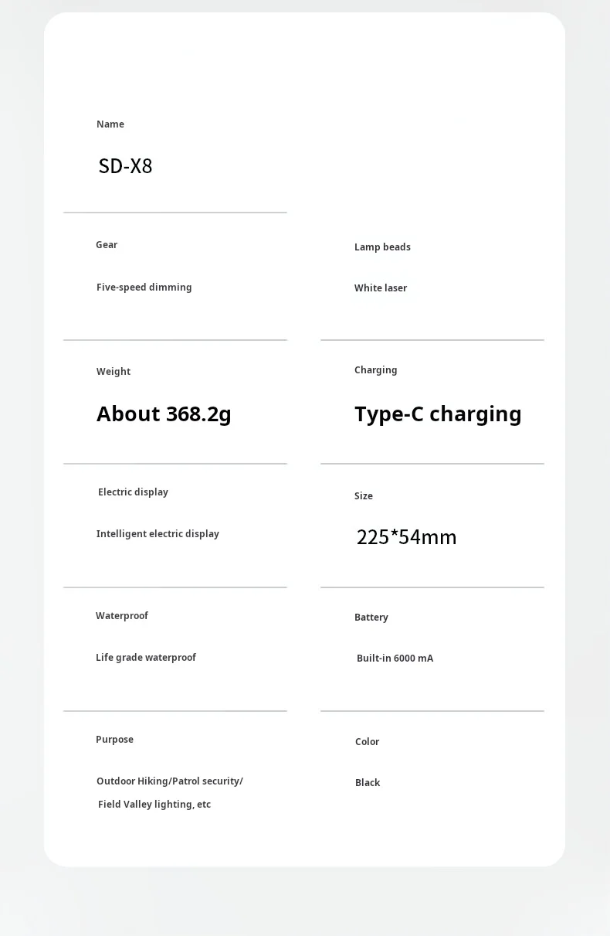
Task: Click the Size label
Action: 364,496
